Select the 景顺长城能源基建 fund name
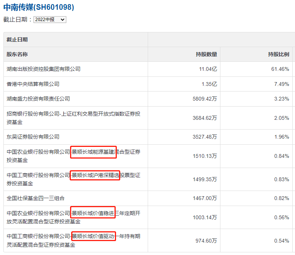The image size is (295, 255). (x=93, y=152)
